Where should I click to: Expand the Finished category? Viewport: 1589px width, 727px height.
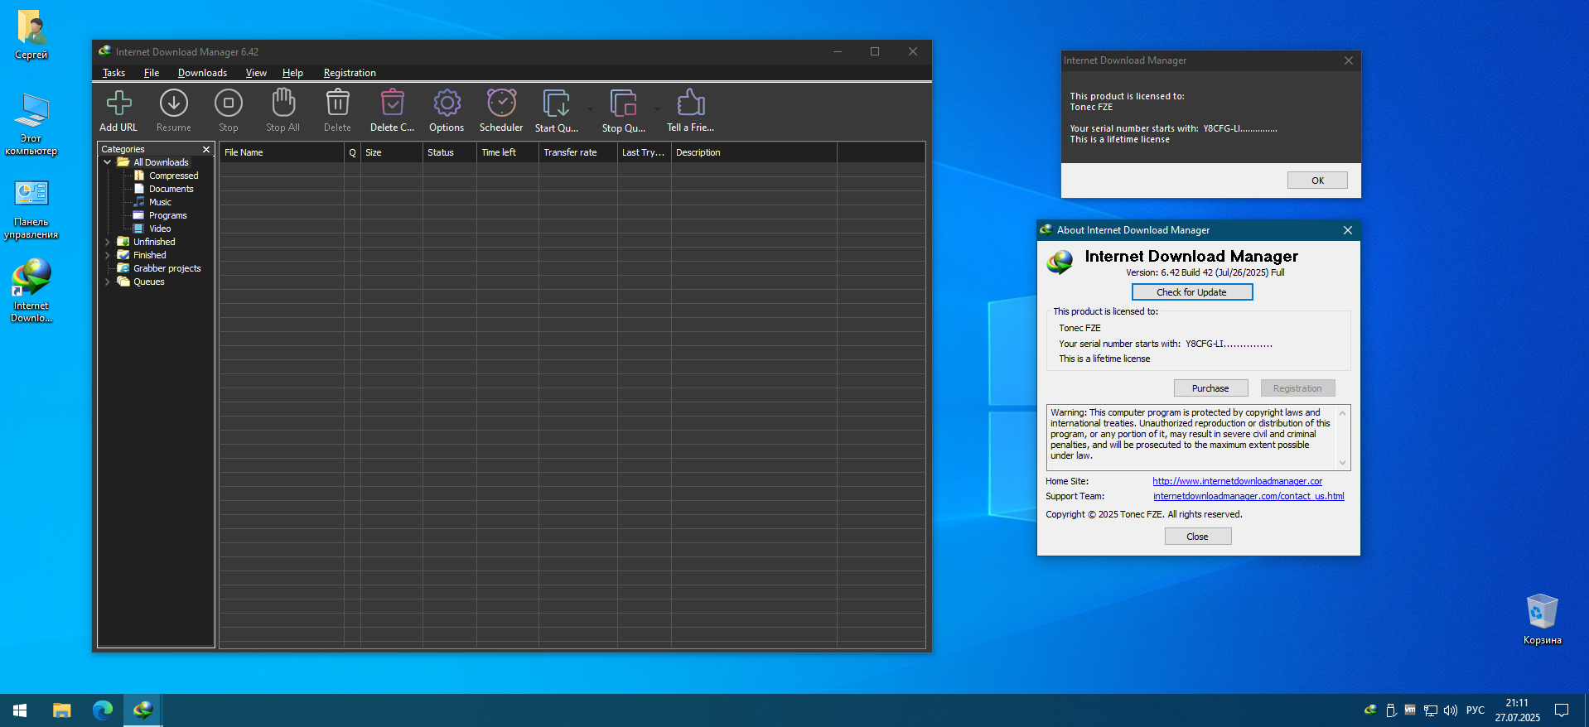point(108,255)
